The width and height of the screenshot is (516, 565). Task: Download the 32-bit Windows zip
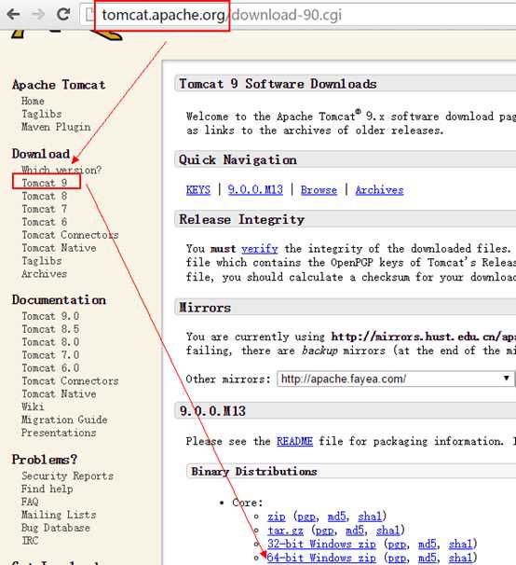coord(321,544)
